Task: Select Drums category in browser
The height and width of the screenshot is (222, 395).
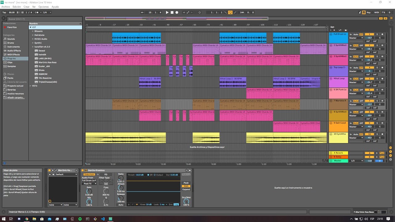Action: 10,43
